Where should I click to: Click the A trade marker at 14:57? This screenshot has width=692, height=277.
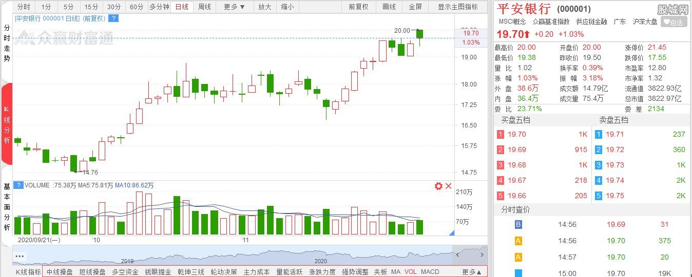pos(518,257)
